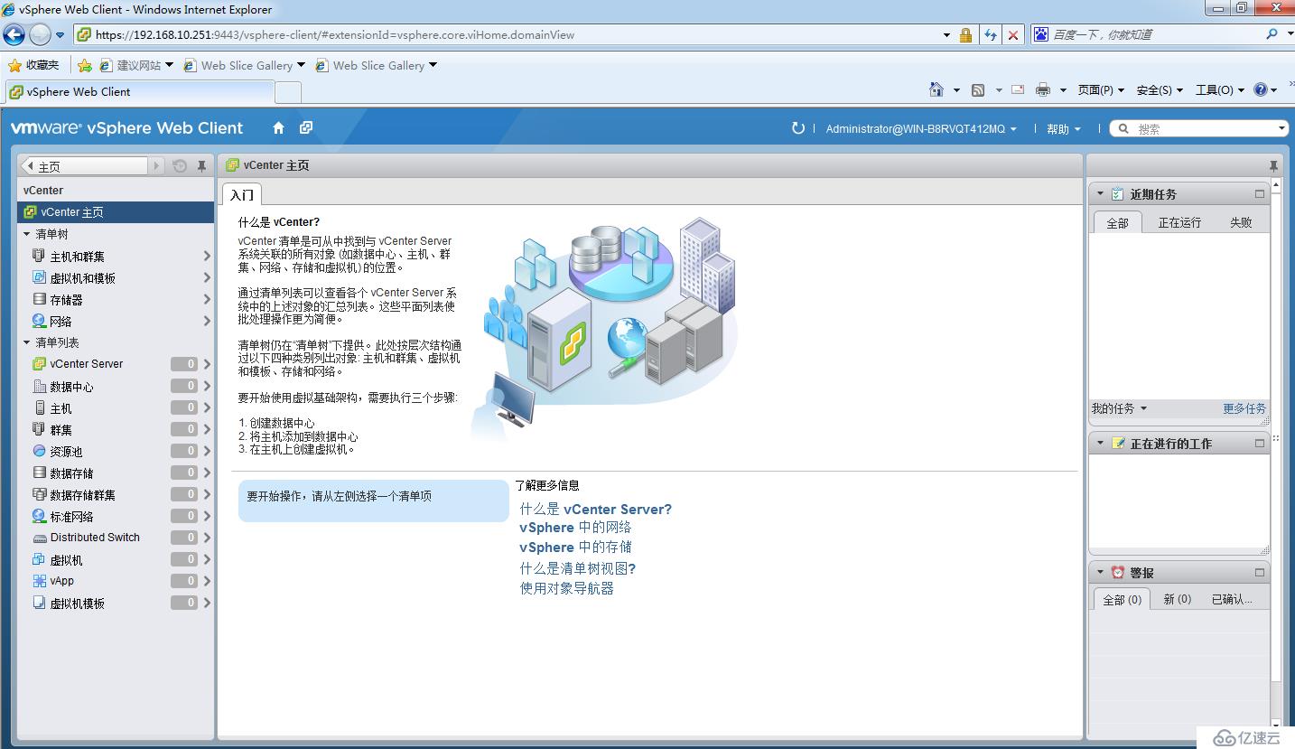
Task: Open the link 什么是 vCenter Server?
Action: tap(596, 509)
